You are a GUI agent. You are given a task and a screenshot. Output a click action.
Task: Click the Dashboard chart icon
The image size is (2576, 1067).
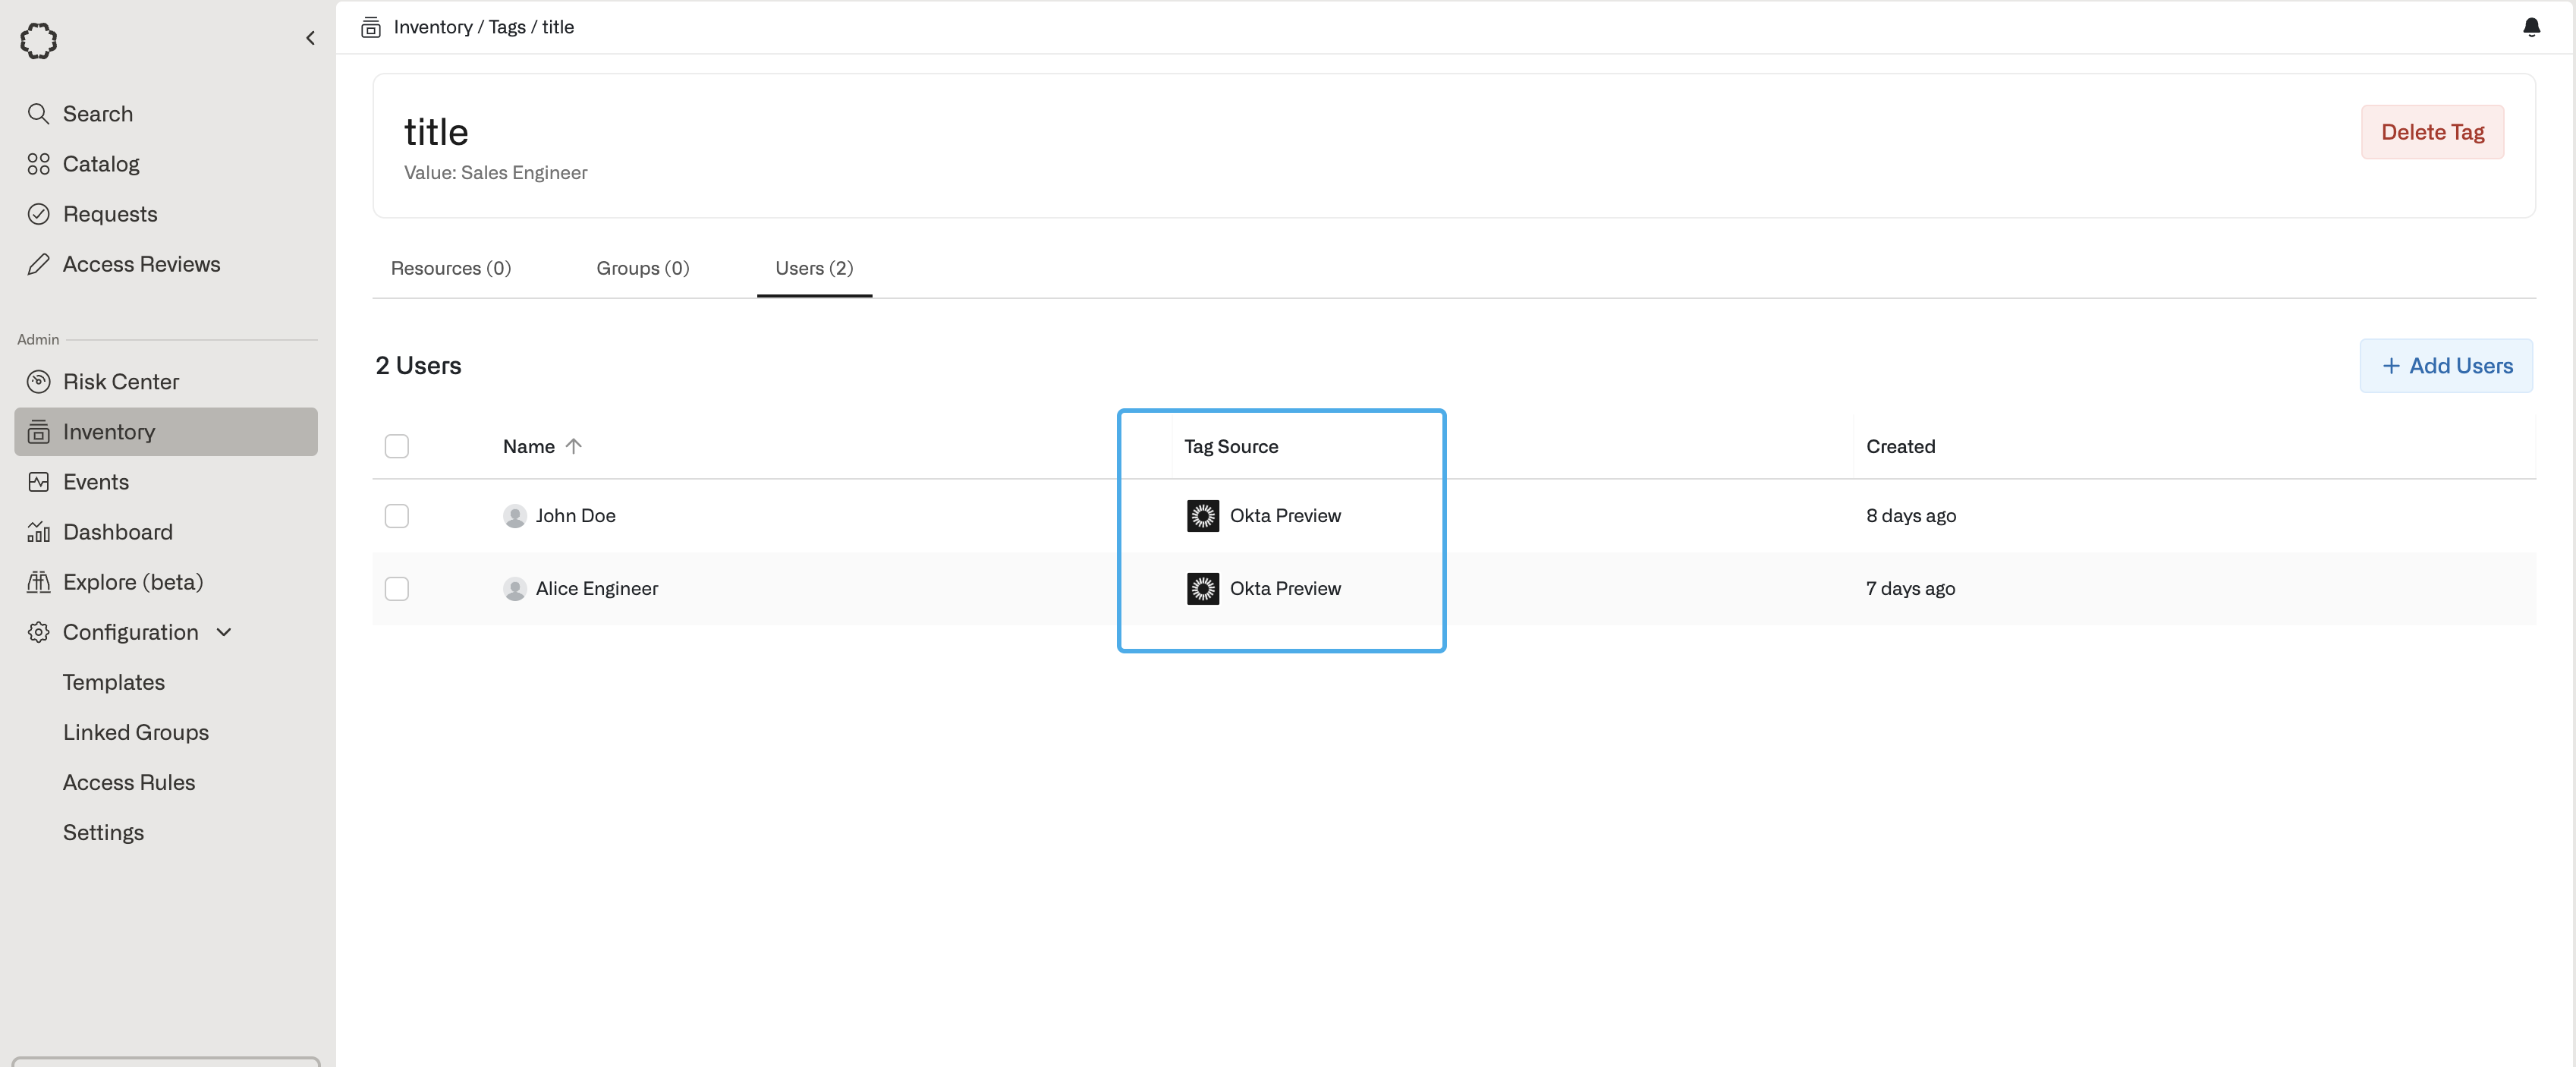point(38,532)
